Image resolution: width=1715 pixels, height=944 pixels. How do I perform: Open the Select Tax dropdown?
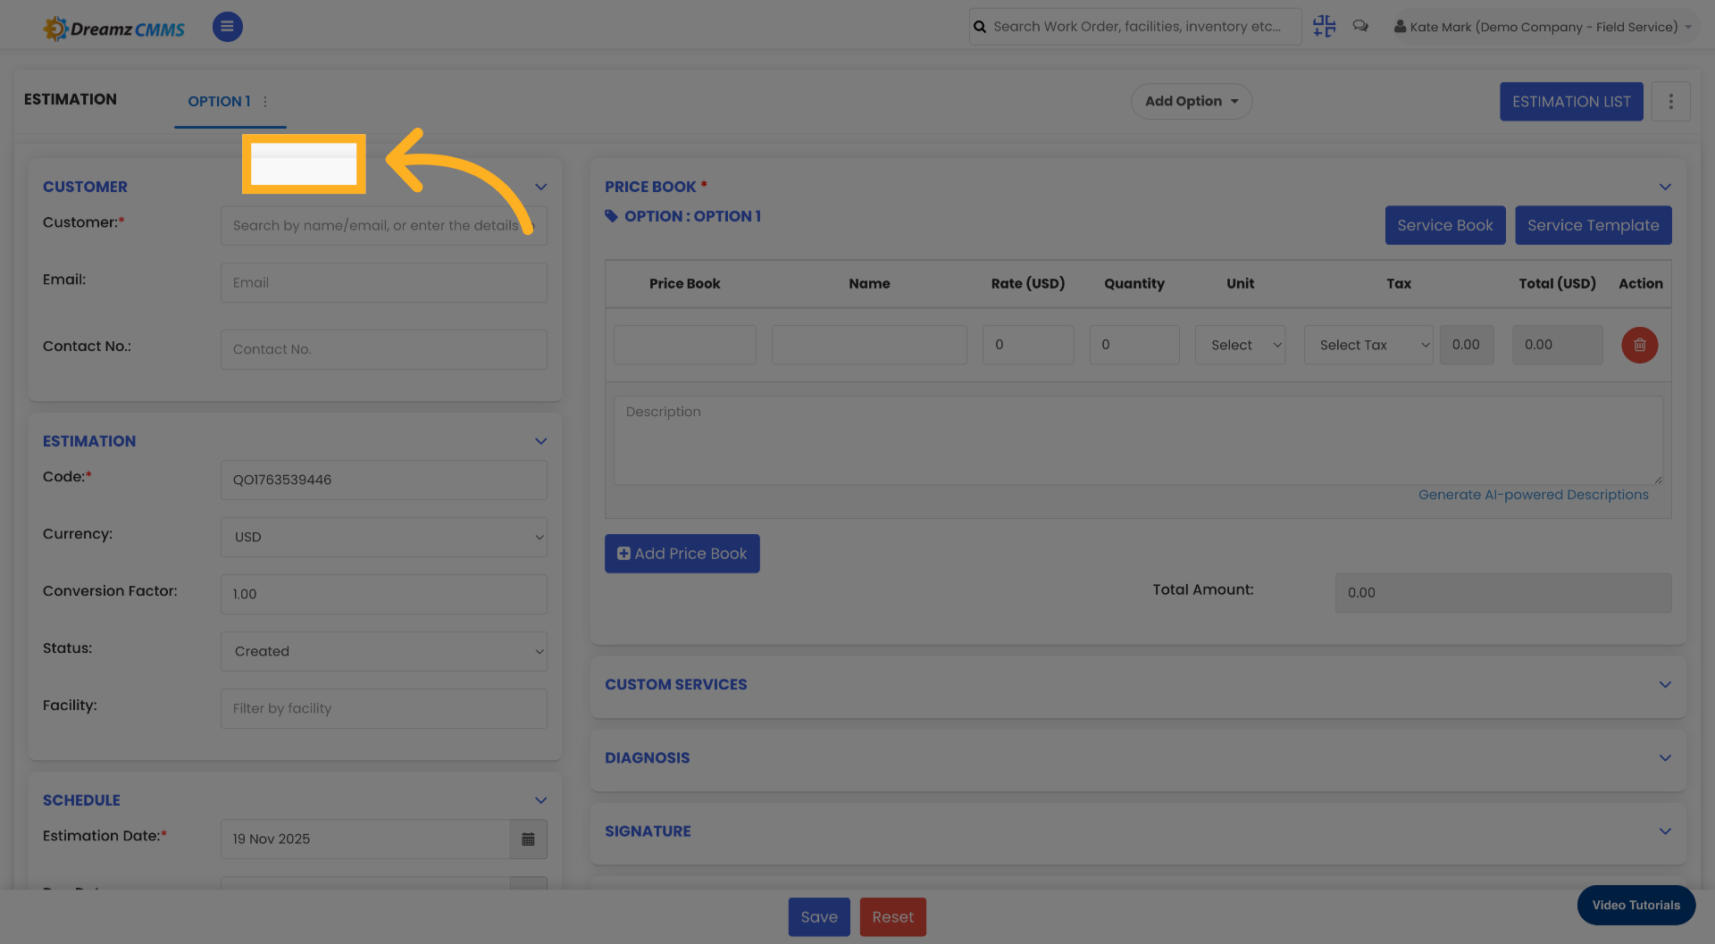pyautogui.click(x=1368, y=345)
